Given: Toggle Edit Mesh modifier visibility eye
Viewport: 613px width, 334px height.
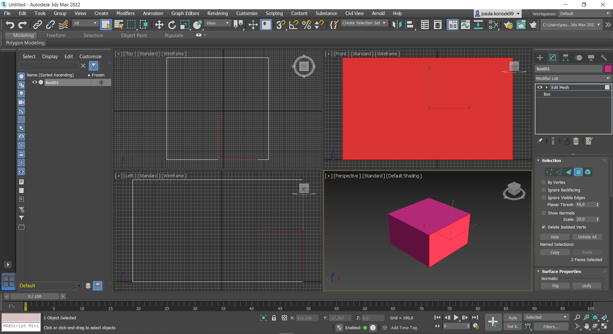Looking at the screenshot, I should tap(540, 87).
